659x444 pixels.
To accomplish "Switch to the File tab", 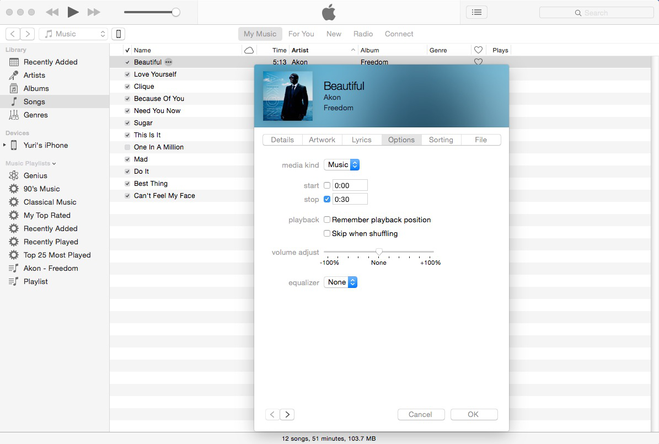I will pos(481,140).
